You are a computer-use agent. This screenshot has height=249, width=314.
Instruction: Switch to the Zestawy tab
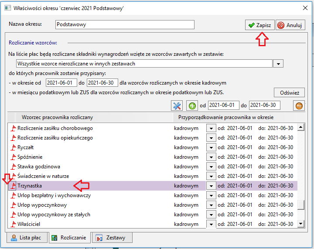click(112, 238)
